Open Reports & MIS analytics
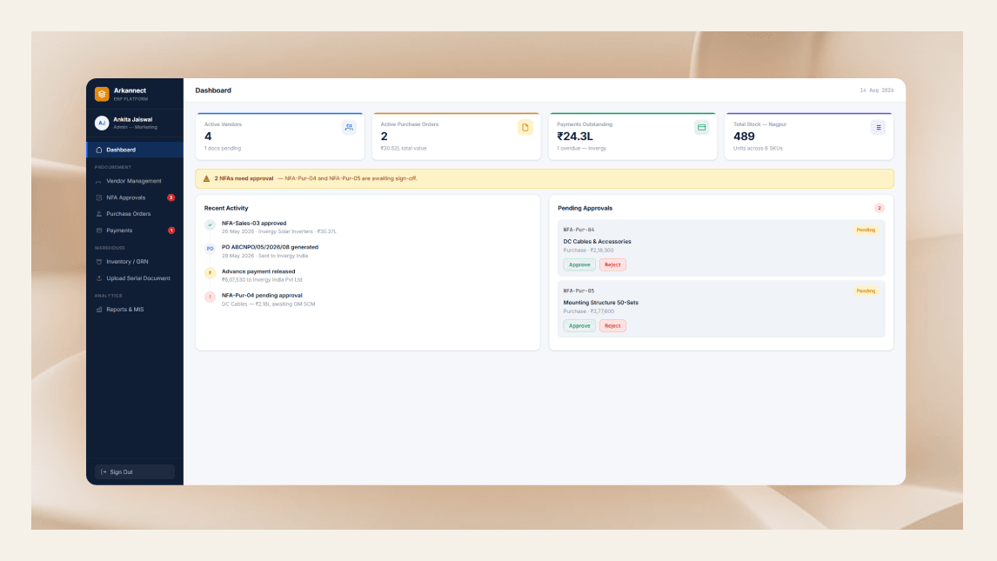The width and height of the screenshot is (997, 561). pos(135,310)
